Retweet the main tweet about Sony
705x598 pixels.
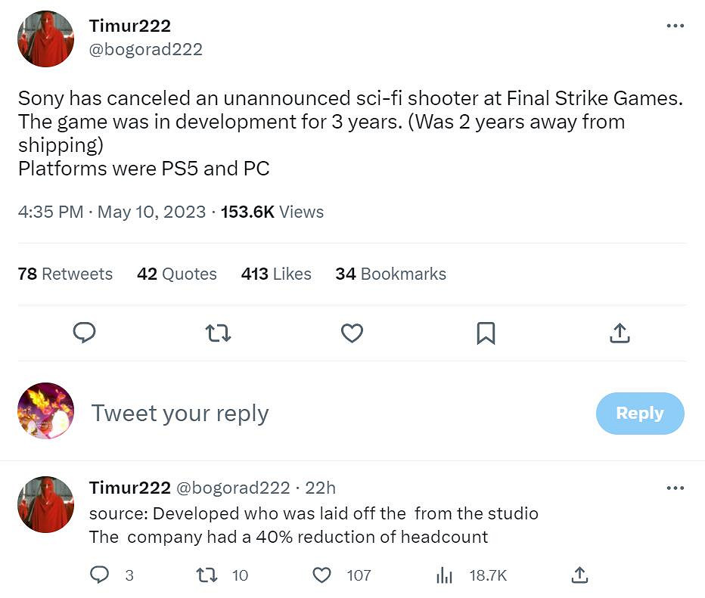(219, 333)
